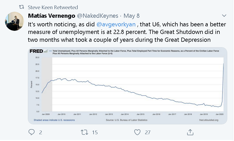Image resolution: width=234 pixels, height=141 pixels.
Task: Open the tweet options chevron menu
Action: pos(224,16)
